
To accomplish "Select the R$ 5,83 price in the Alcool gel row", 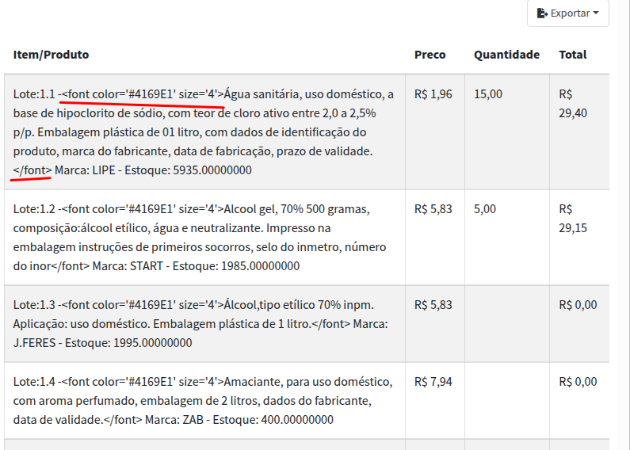I will click(433, 209).
